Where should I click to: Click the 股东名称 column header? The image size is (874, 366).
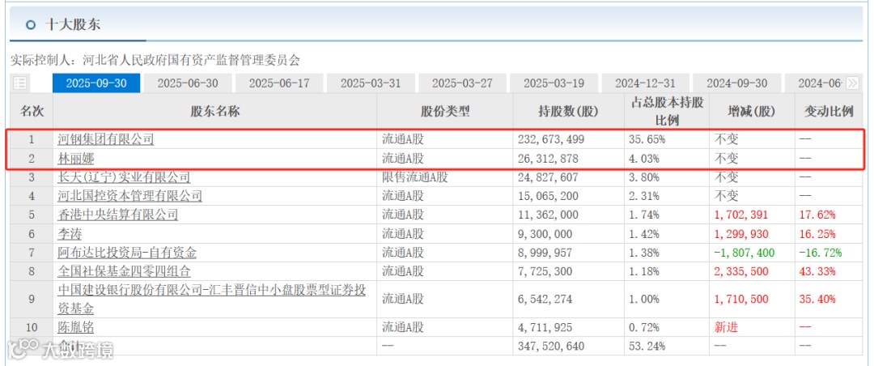click(x=214, y=111)
